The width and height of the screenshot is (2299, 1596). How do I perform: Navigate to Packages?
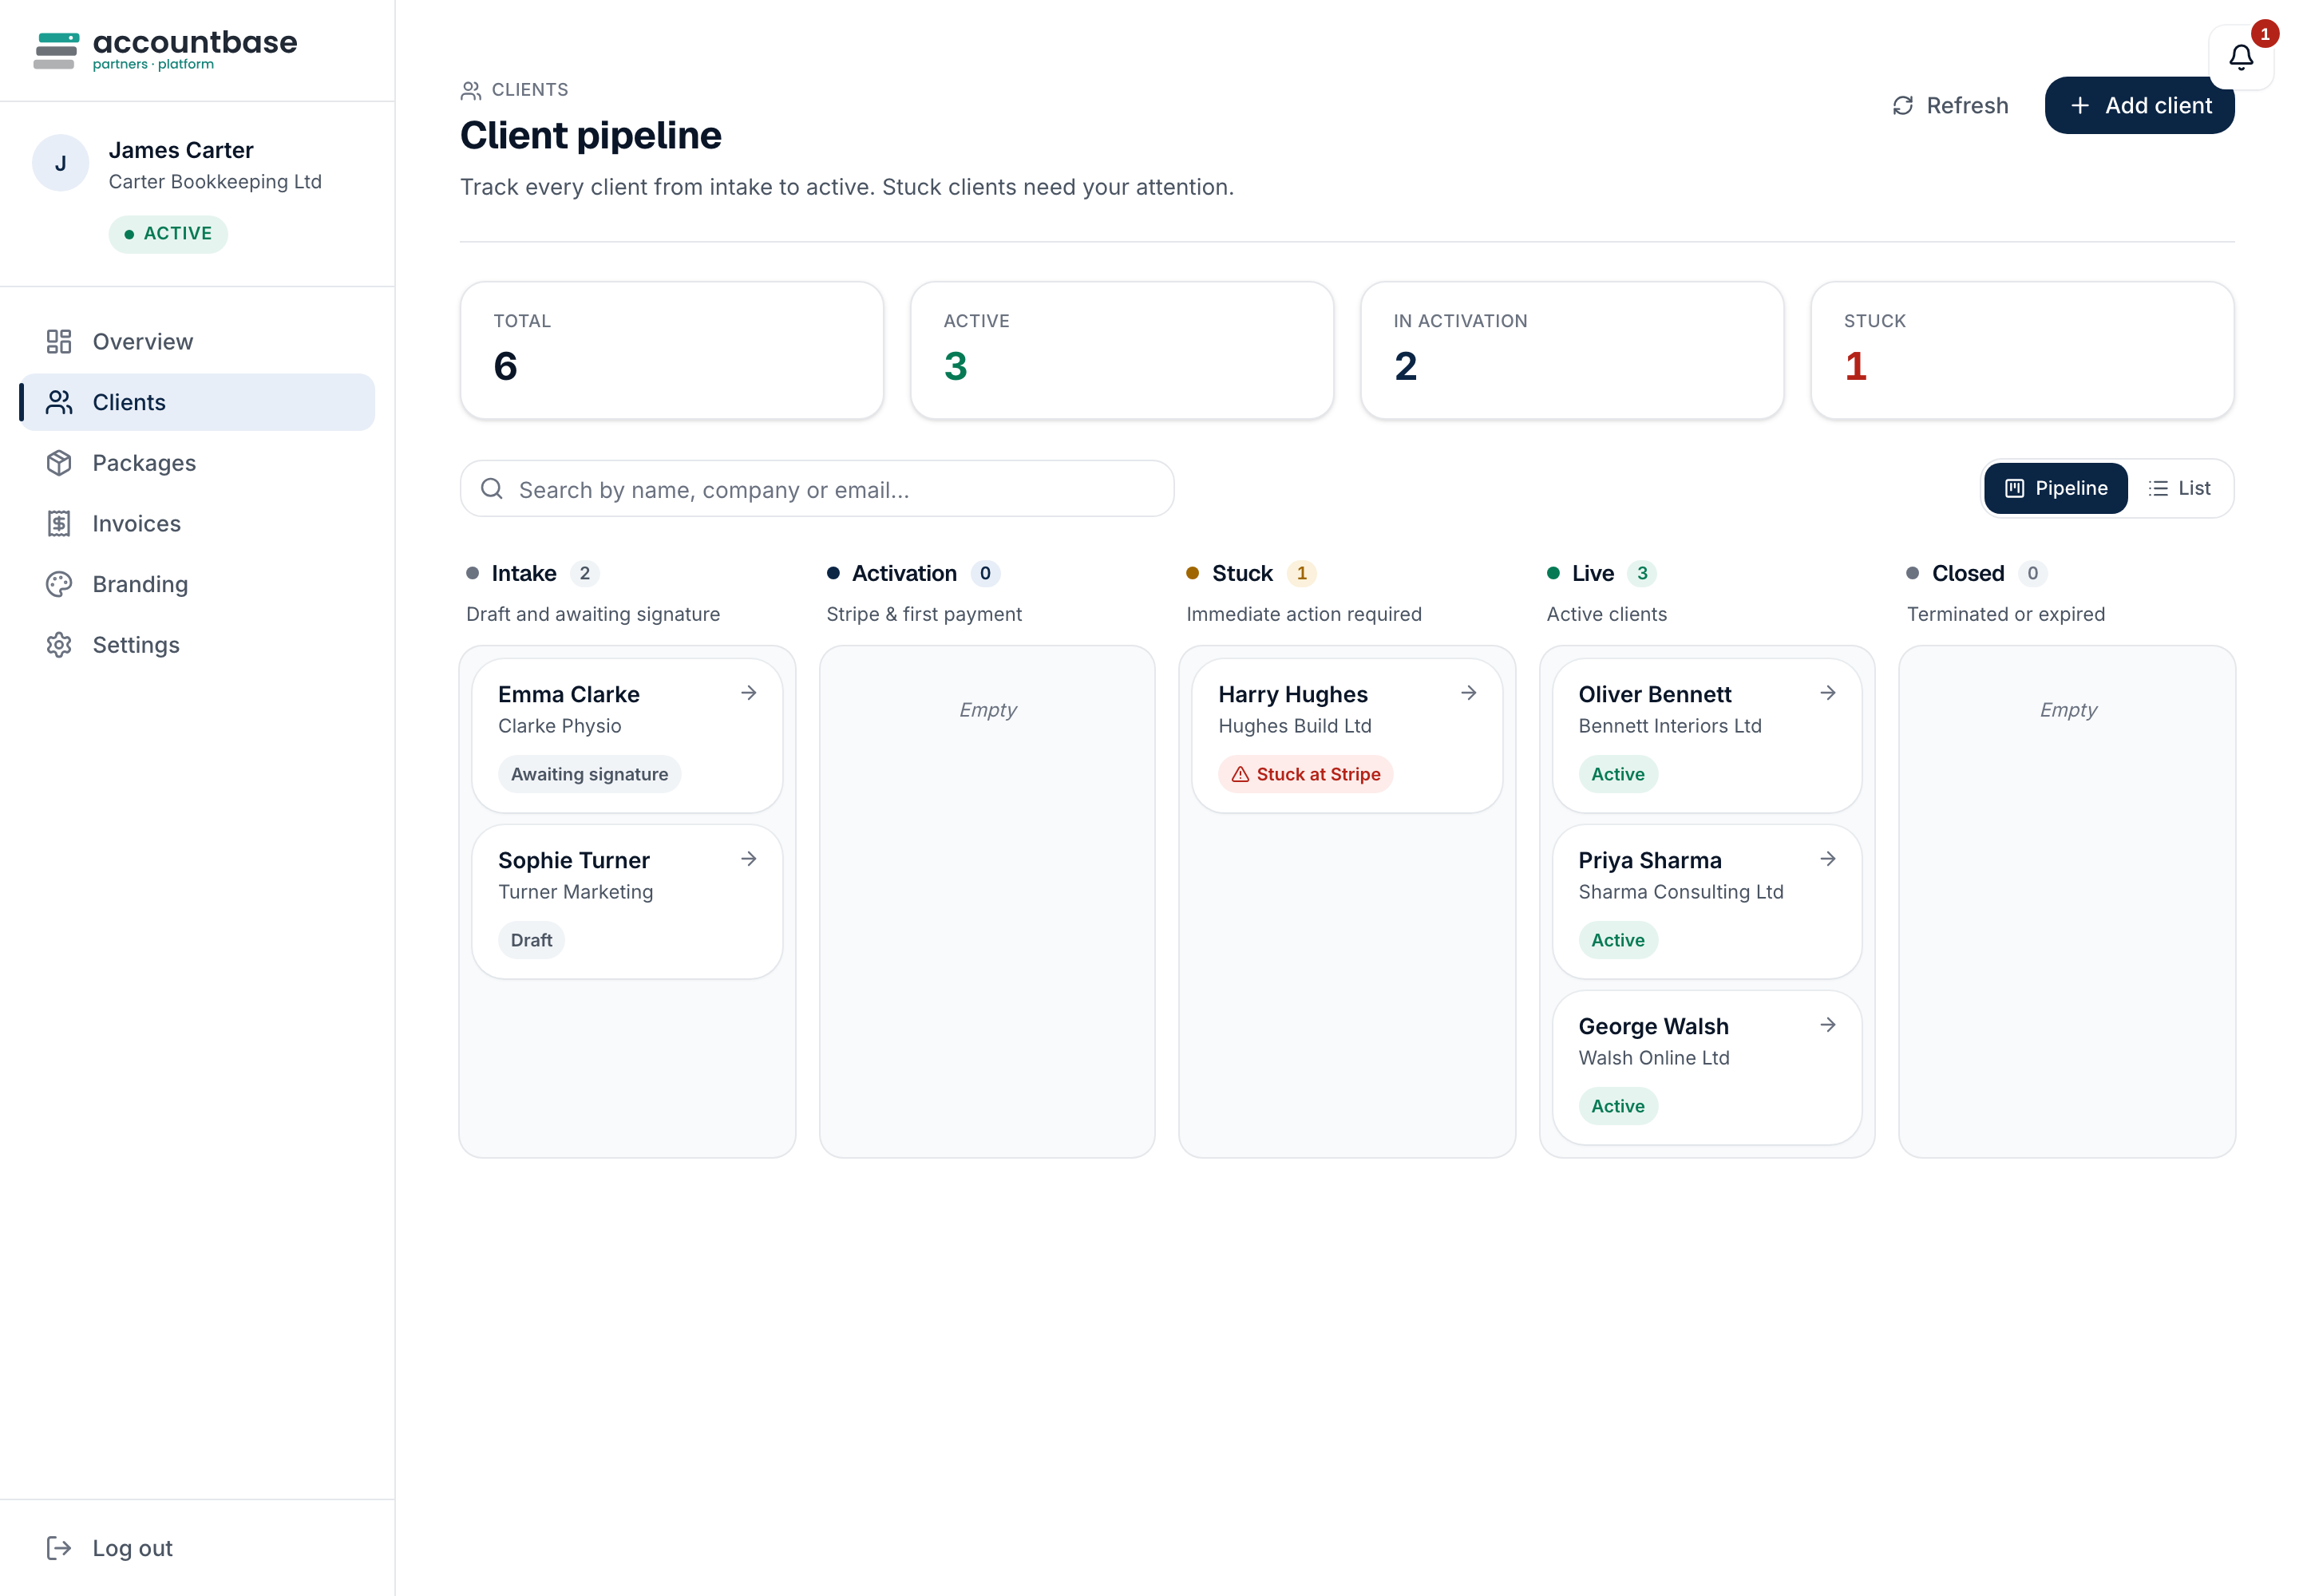click(197, 463)
